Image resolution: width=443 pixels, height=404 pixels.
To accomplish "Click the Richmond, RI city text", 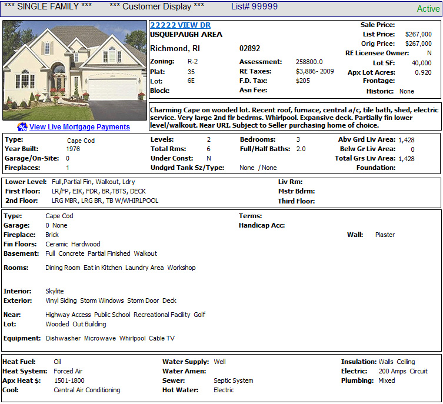I will [x=175, y=49].
